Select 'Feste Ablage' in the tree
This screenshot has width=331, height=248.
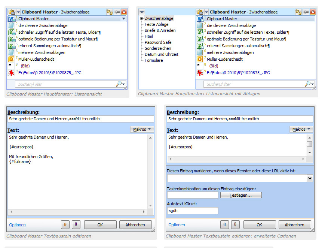coord(157,24)
